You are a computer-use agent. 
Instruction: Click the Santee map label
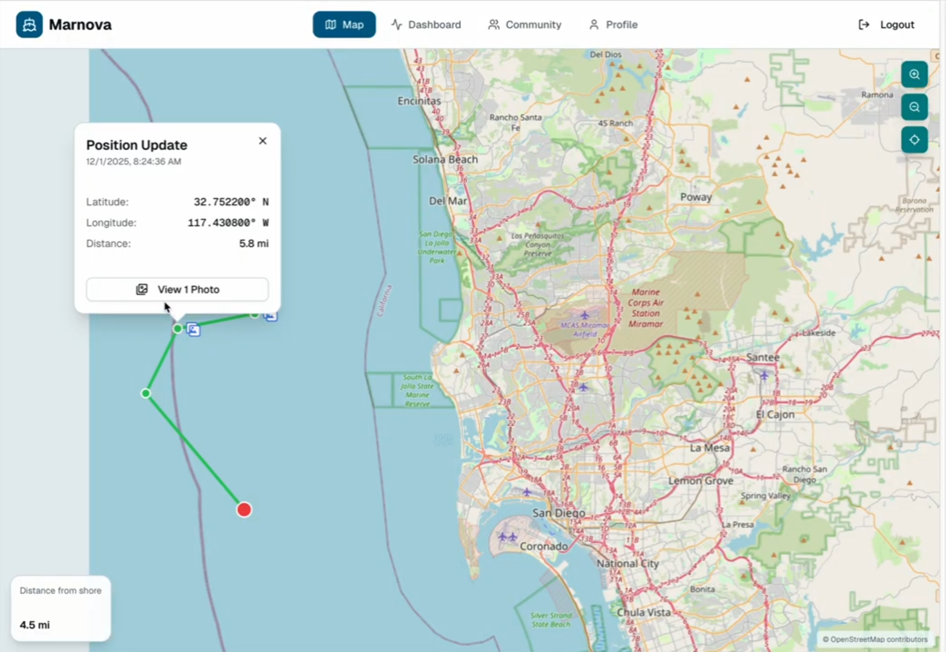click(763, 357)
